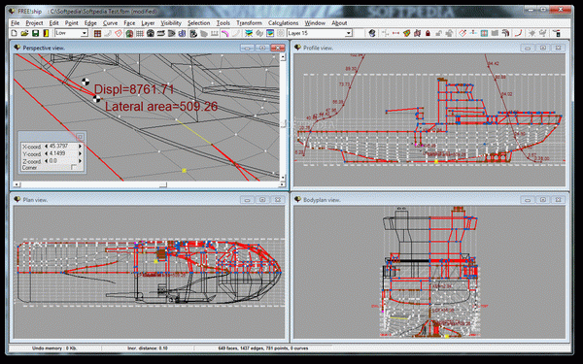The height and width of the screenshot is (364, 583).
Task: Click into the Z-coord value field
Action: click(x=62, y=161)
